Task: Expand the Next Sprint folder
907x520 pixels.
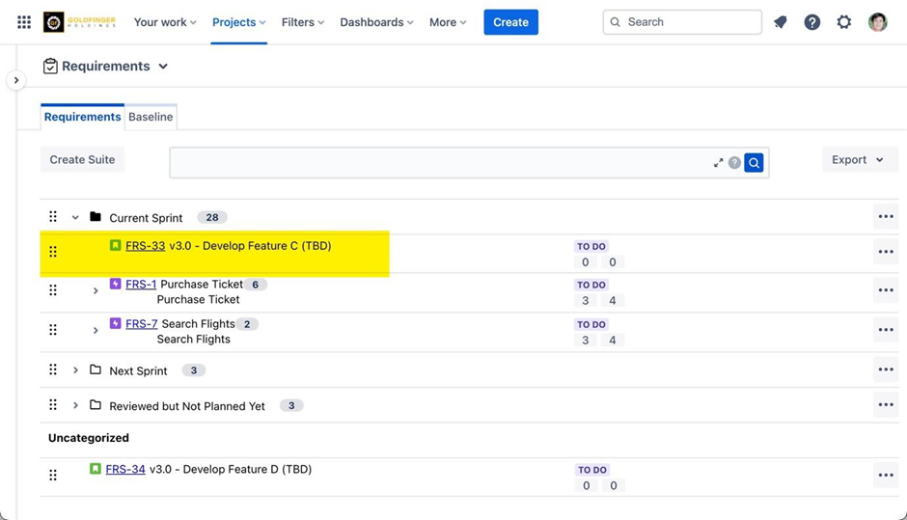Action: 75,370
